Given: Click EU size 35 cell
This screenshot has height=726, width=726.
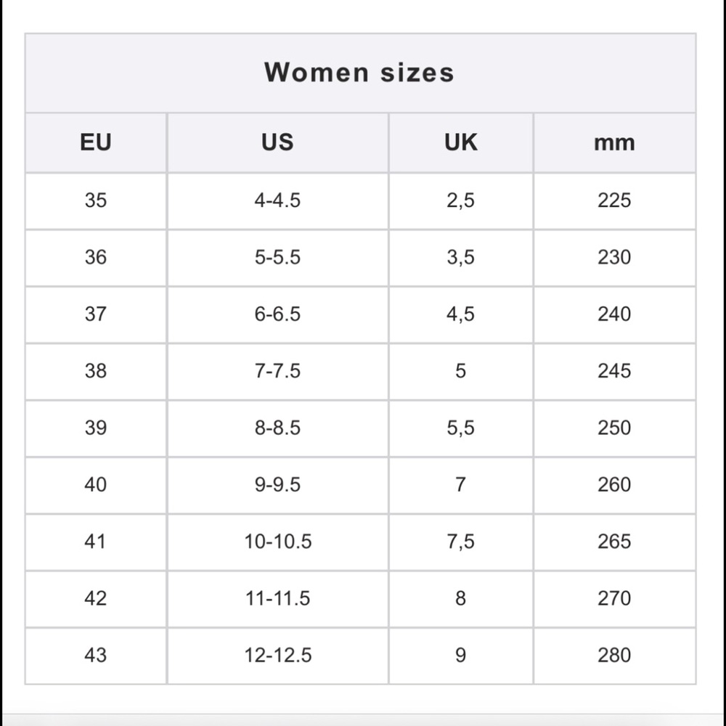Looking at the screenshot, I should pyautogui.click(x=96, y=200).
